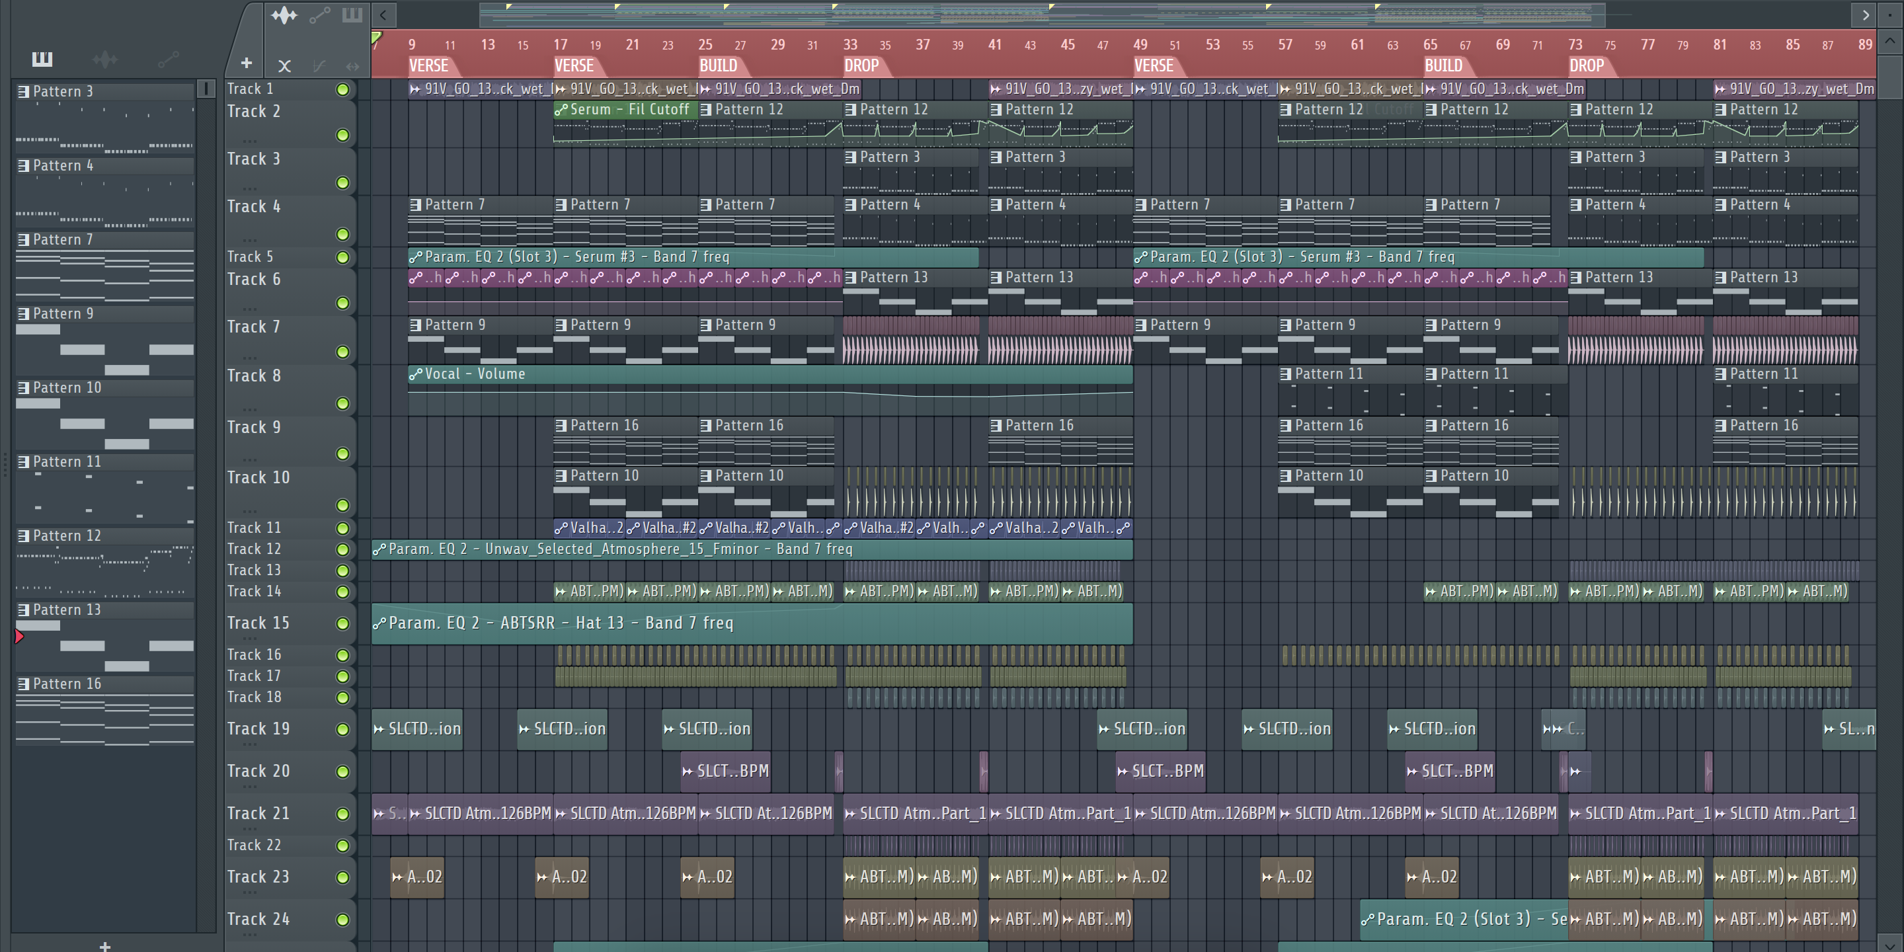This screenshot has width=1904, height=952.
Task: Click the playback start marker at timeline beginning
Action: 376,37
